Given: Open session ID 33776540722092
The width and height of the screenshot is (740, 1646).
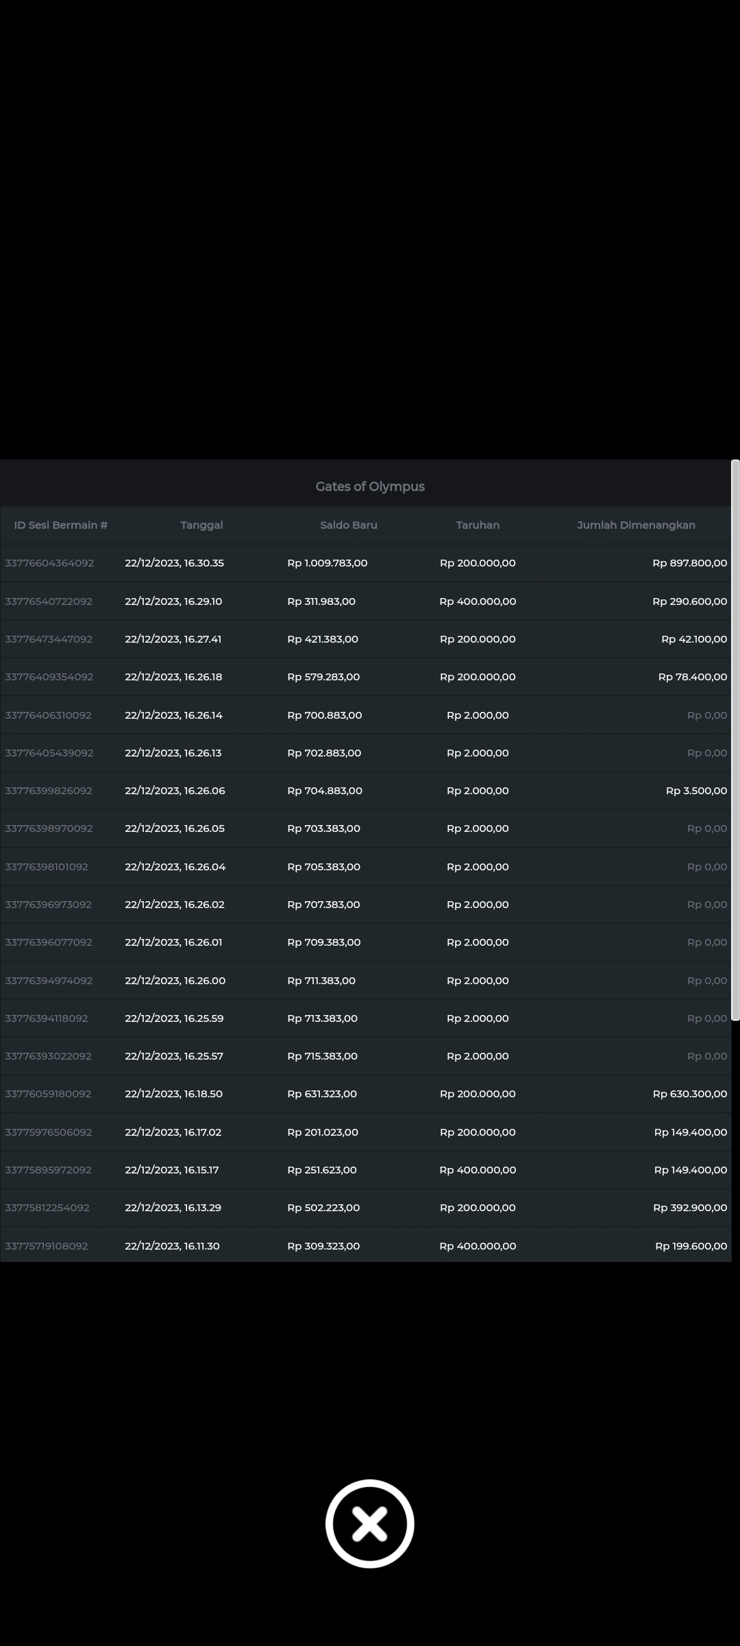Looking at the screenshot, I should pyautogui.click(x=49, y=601).
